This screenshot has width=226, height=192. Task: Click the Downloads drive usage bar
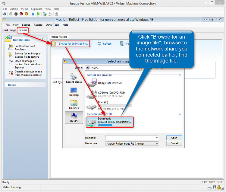115,125
